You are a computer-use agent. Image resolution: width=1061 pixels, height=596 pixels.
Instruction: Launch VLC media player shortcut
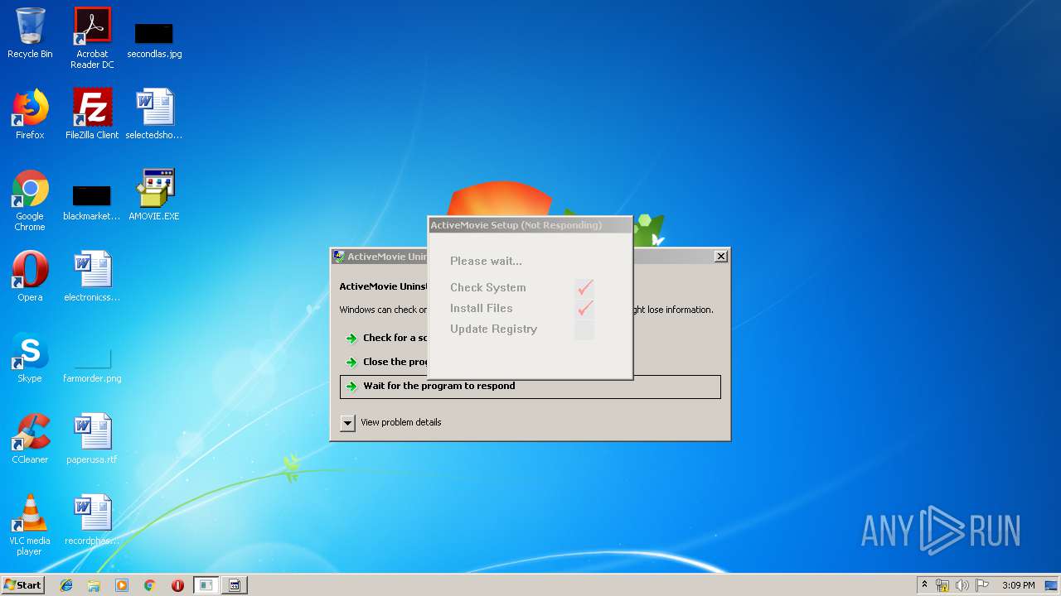pyautogui.click(x=30, y=526)
